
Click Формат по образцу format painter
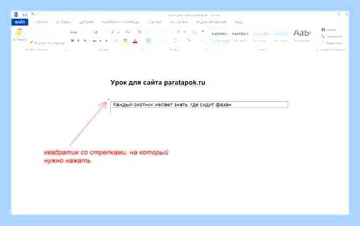pyautogui.click(x=48, y=43)
